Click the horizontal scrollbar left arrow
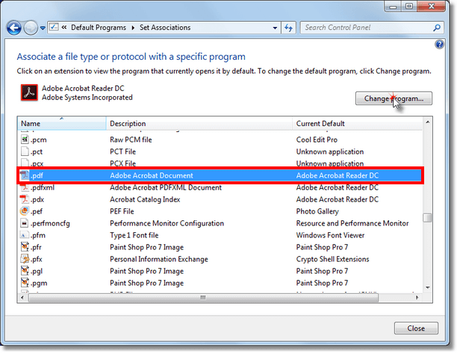 click(x=22, y=297)
